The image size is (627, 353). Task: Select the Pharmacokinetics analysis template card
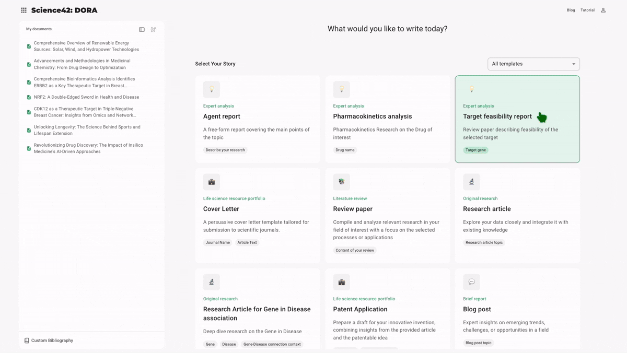coord(387,119)
